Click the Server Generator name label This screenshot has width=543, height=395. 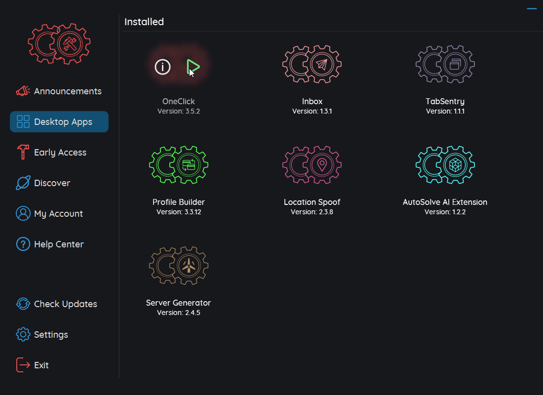(179, 303)
